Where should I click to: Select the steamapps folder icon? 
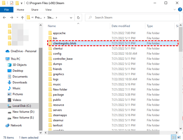pos(50,115)
